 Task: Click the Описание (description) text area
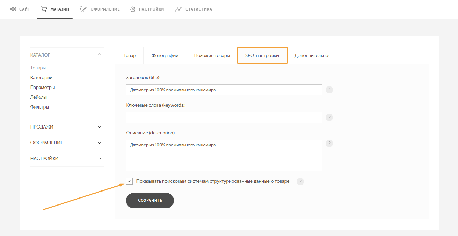click(x=224, y=155)
